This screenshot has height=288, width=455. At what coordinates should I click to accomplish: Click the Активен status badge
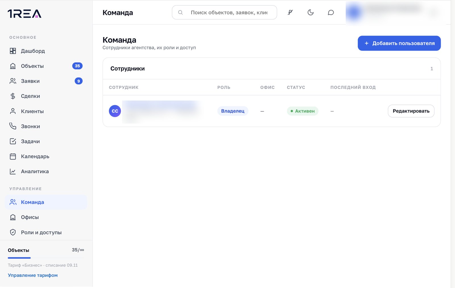point(303,111)
